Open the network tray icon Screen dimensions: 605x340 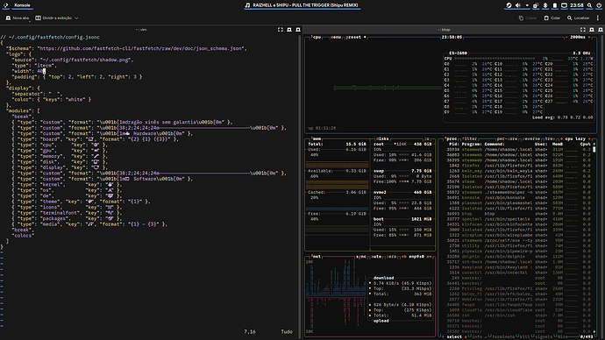pyautogui.click(x=564, y=5)
